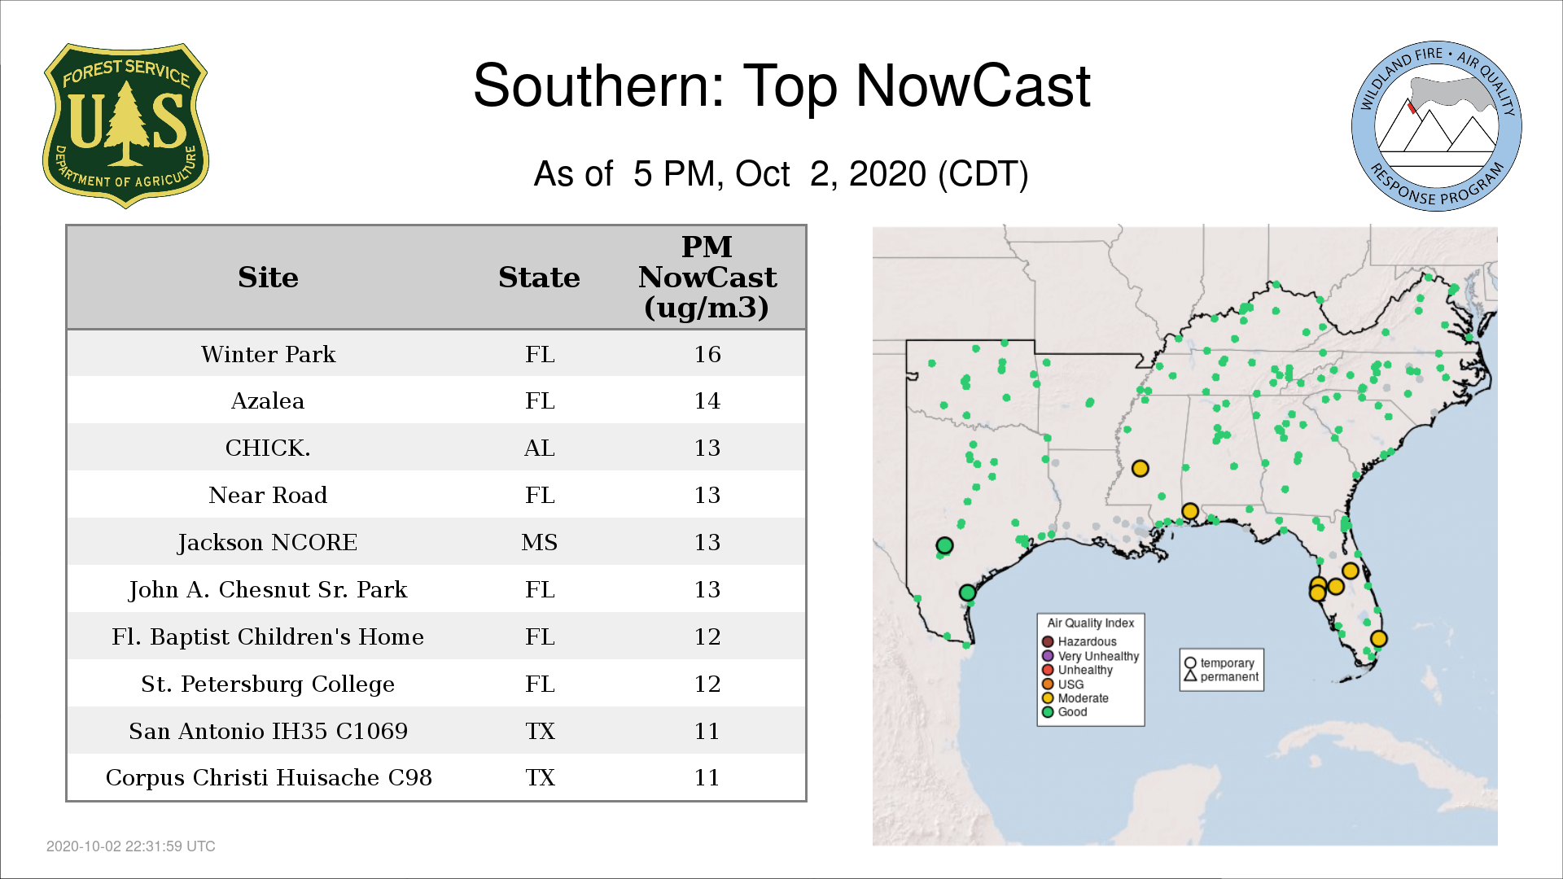Click the green marker at Corpus Christi coast

tap(967, 593)
